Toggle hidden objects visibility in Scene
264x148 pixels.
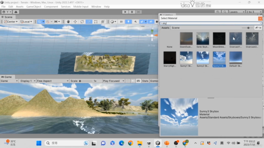tap(151, 22)
